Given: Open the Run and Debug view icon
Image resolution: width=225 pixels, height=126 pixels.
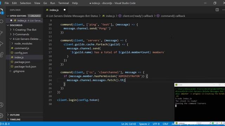Looking at the screenshot, I should click(x=1, y=43).
